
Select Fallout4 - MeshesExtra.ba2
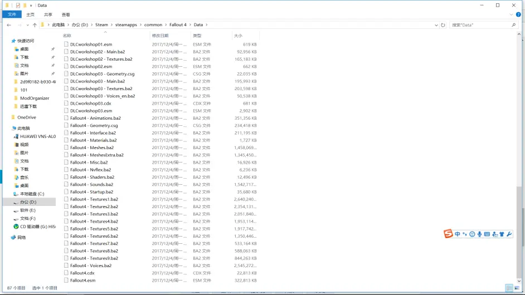[x=97, y=155]
